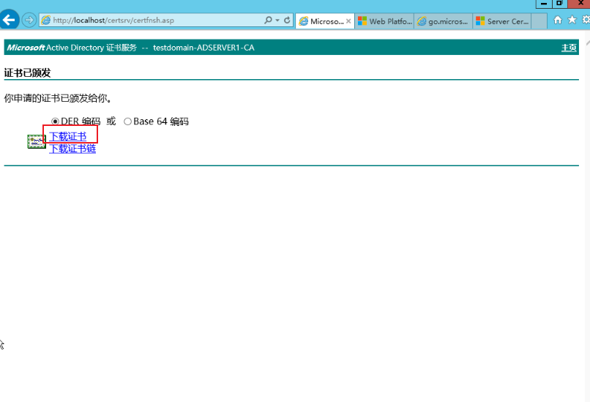Click the browser forward arrow button
The height and width of the screenshot is (402, 590).
pyautogui.click(x=29, y=20)
